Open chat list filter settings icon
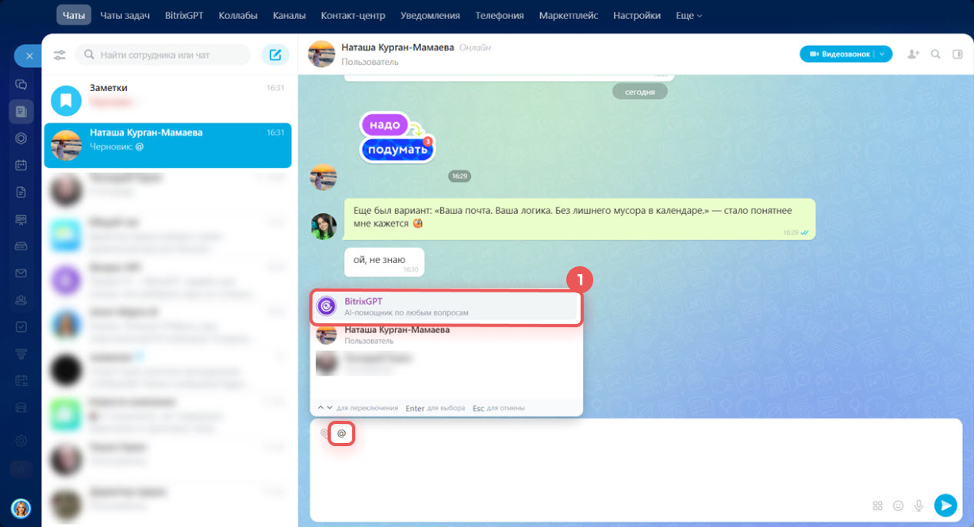974x527 pixels. point(59,55)
